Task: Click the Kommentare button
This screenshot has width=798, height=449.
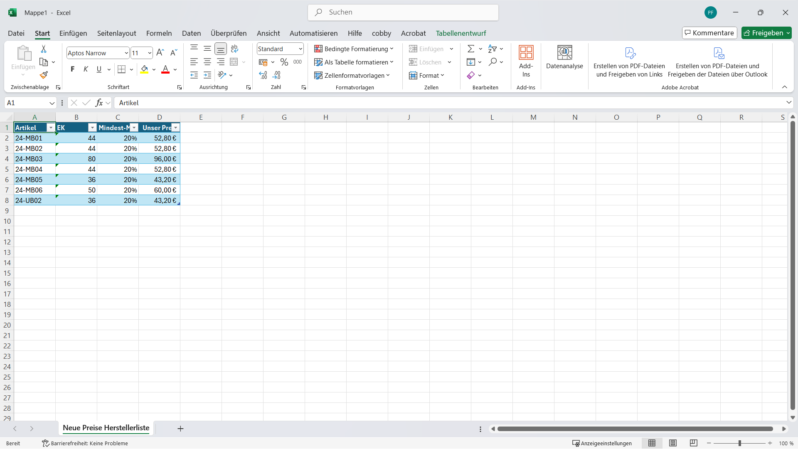Action: 709,33
